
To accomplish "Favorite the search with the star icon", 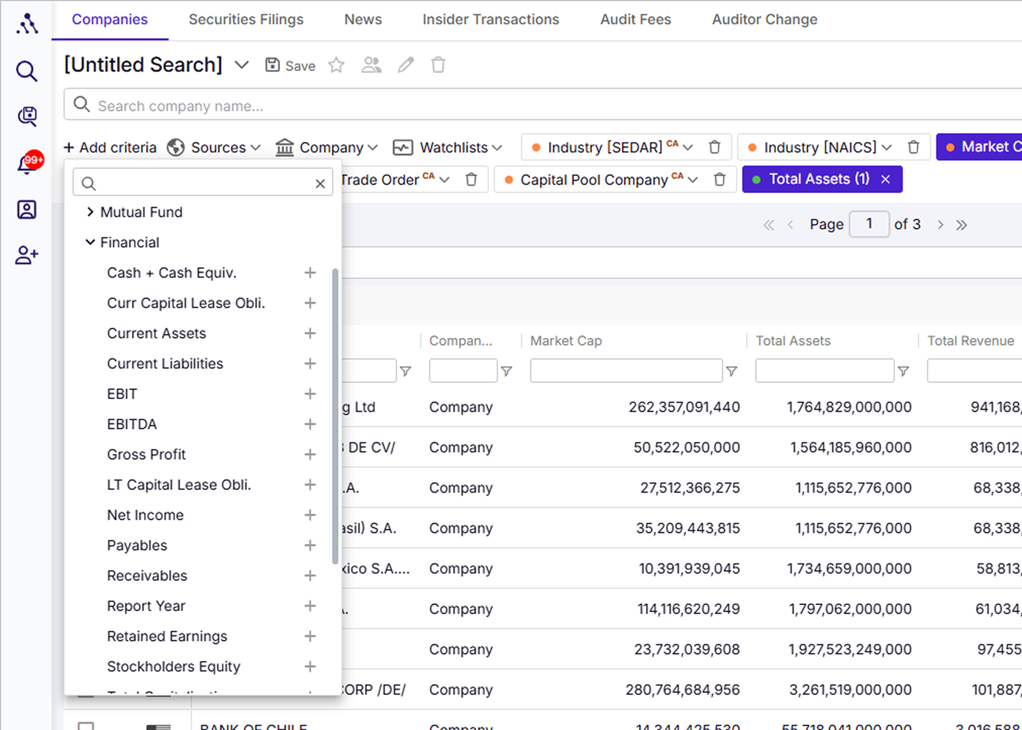I will coord(336,66).
